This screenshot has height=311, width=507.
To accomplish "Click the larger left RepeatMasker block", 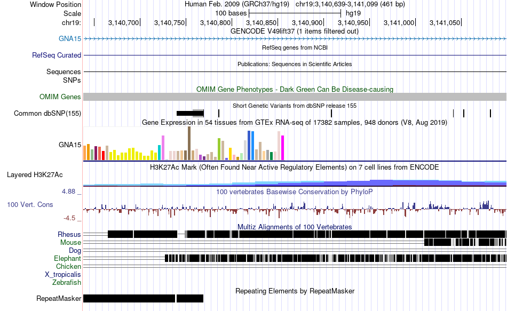I will coord(129,298).
